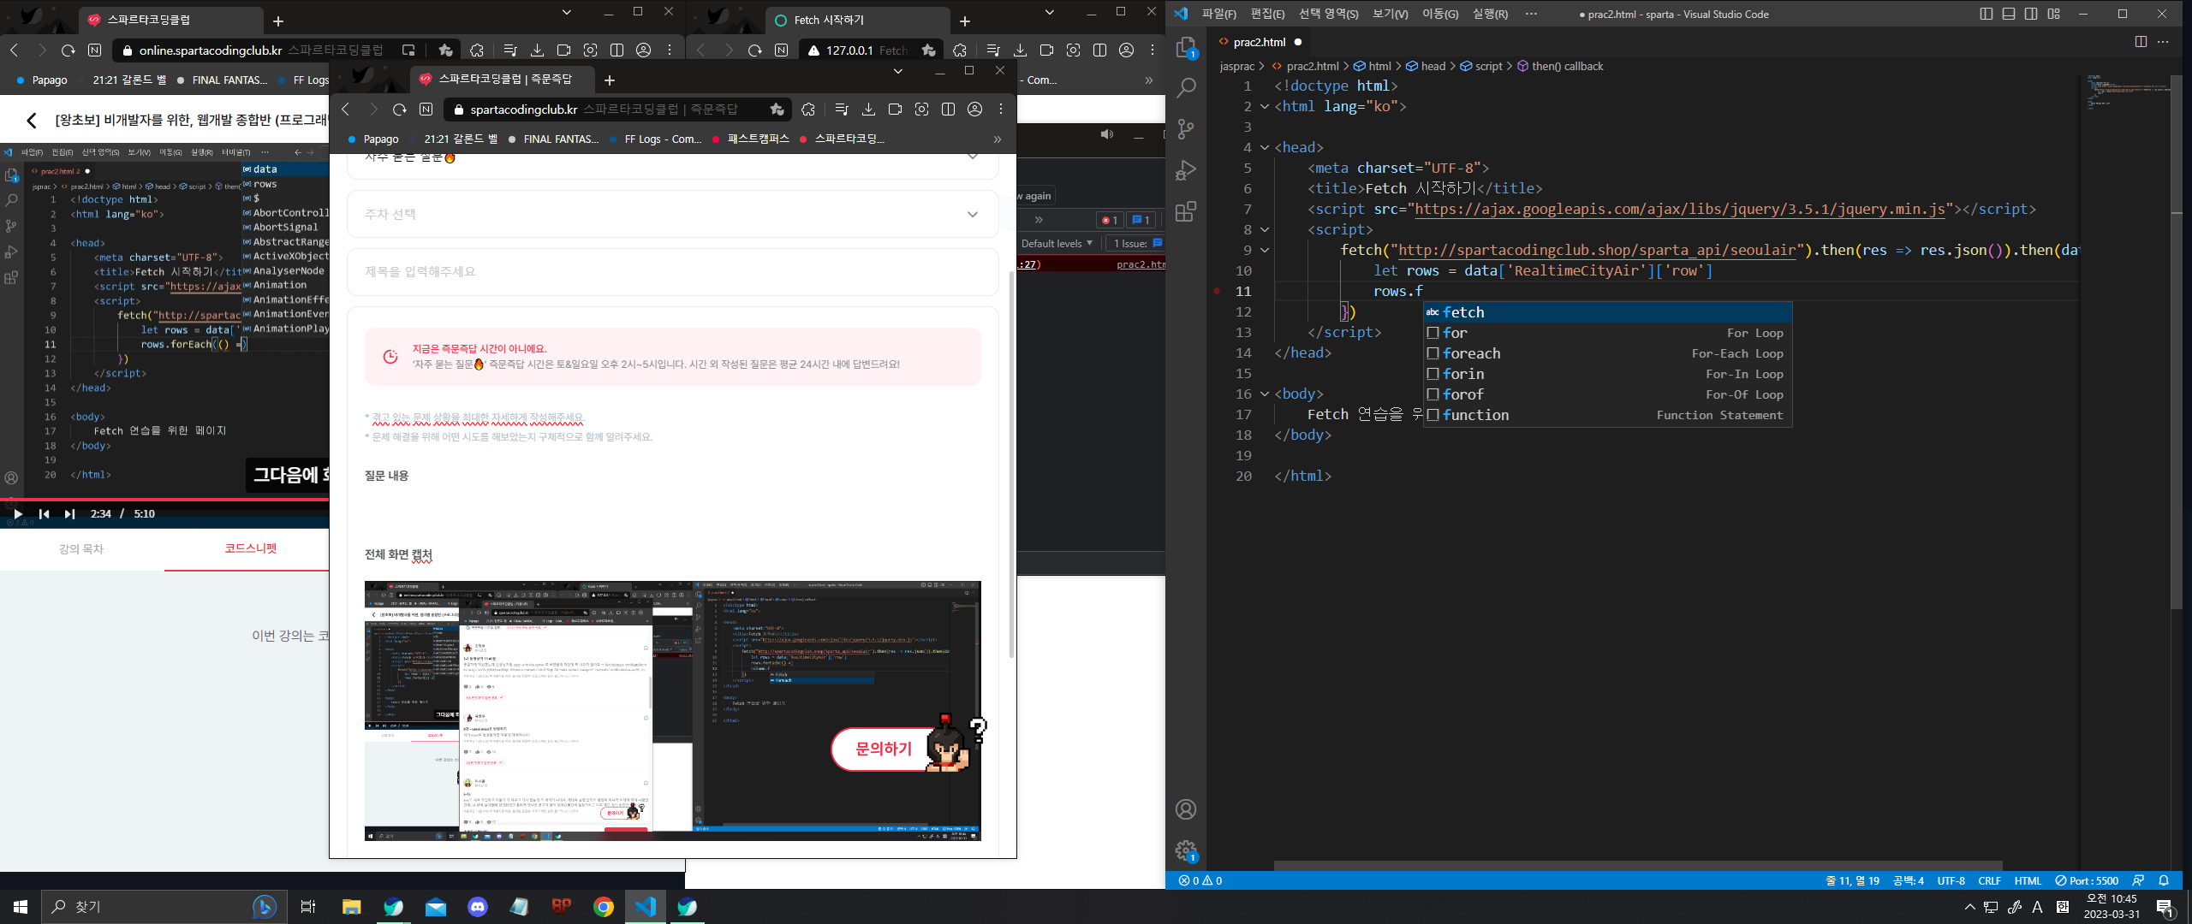This screenshot has height=924, width=2192.
Task: Toggle panel layout icon in VS Code title bar
Action: click(2009, 14)
